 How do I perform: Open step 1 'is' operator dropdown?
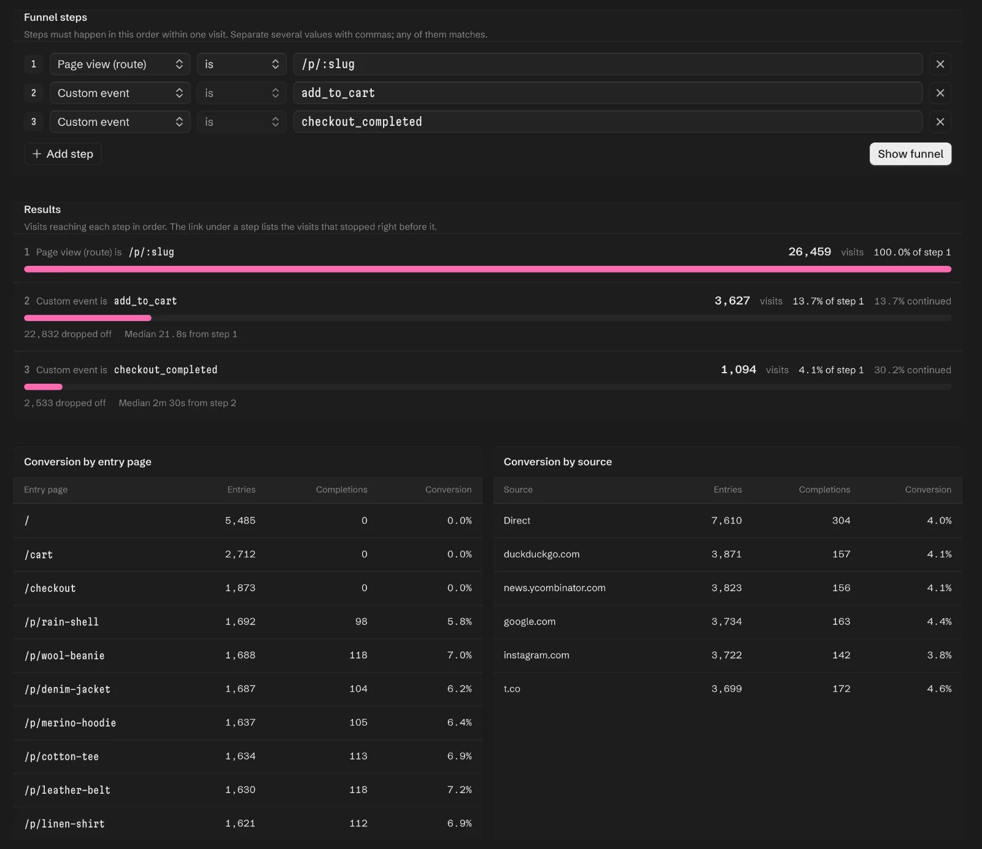pos(241,64)
